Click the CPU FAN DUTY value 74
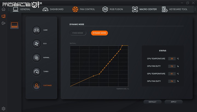Image resolution: width=197 pixels, height=112 pixels. pyautogui.click(x=172, y=66)
